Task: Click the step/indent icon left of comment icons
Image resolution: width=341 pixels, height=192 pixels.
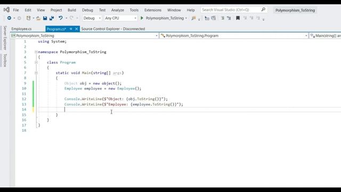Action: click(x=207, y=18)
